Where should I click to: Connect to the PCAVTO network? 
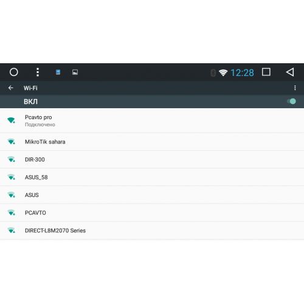tap(152, 213)
